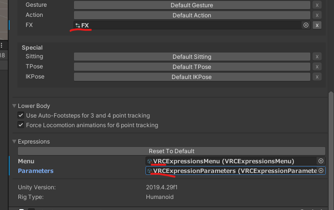Click the FX animator controller asset icon
This screenshot has width=334, height=210.
tap(78, 26)
